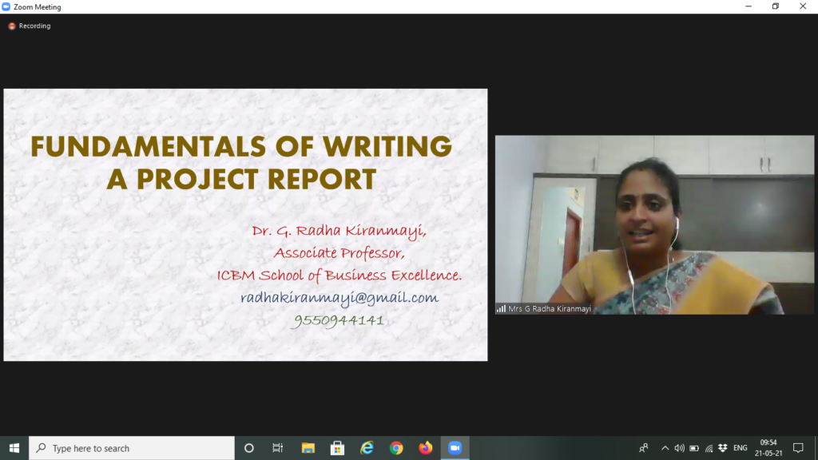Show hidden system tray icons

pos(665,448)
